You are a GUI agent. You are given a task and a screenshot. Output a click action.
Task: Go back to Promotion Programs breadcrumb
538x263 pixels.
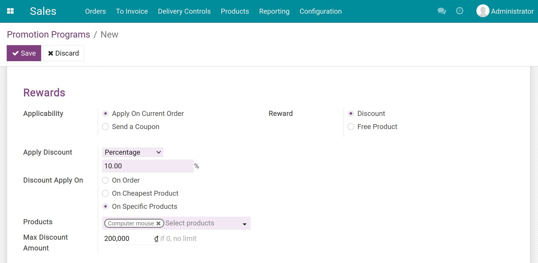point(48,34)
